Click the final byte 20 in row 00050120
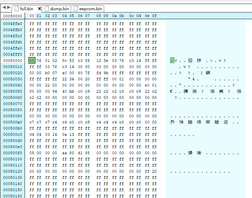Image resolution: width=252 pixels, height=198 pixels. pyautogui.click(x=154, y=171)
